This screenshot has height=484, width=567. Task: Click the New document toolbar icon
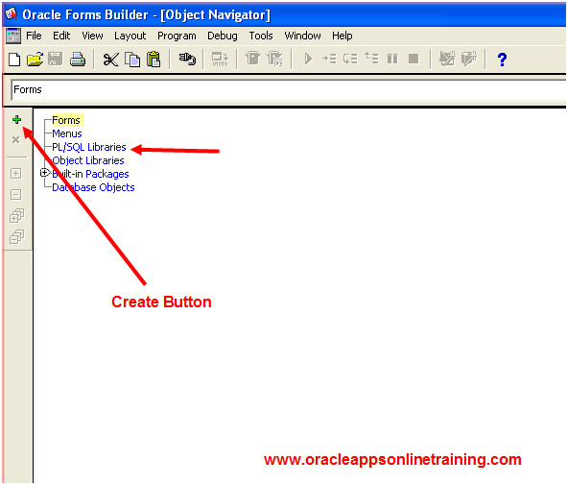pyautogui.click(x=14, y=59)
